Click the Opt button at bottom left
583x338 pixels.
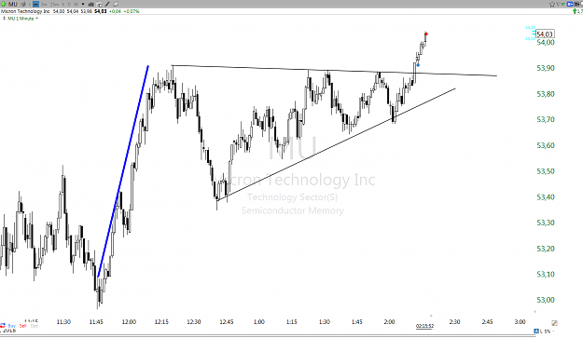(x=35, y=326)
